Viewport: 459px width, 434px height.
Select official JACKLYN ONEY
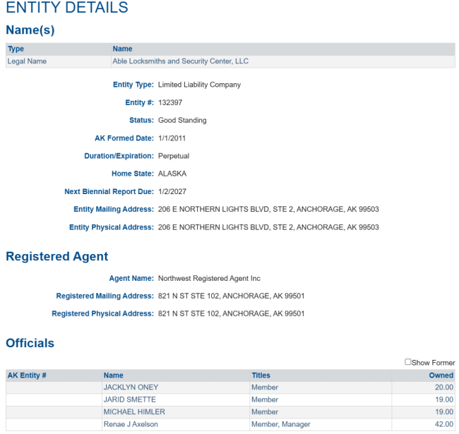point(131,387)
